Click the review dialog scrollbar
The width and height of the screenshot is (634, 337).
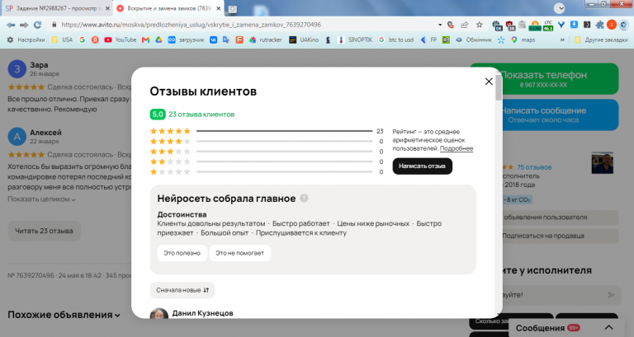tap(499, 88)
